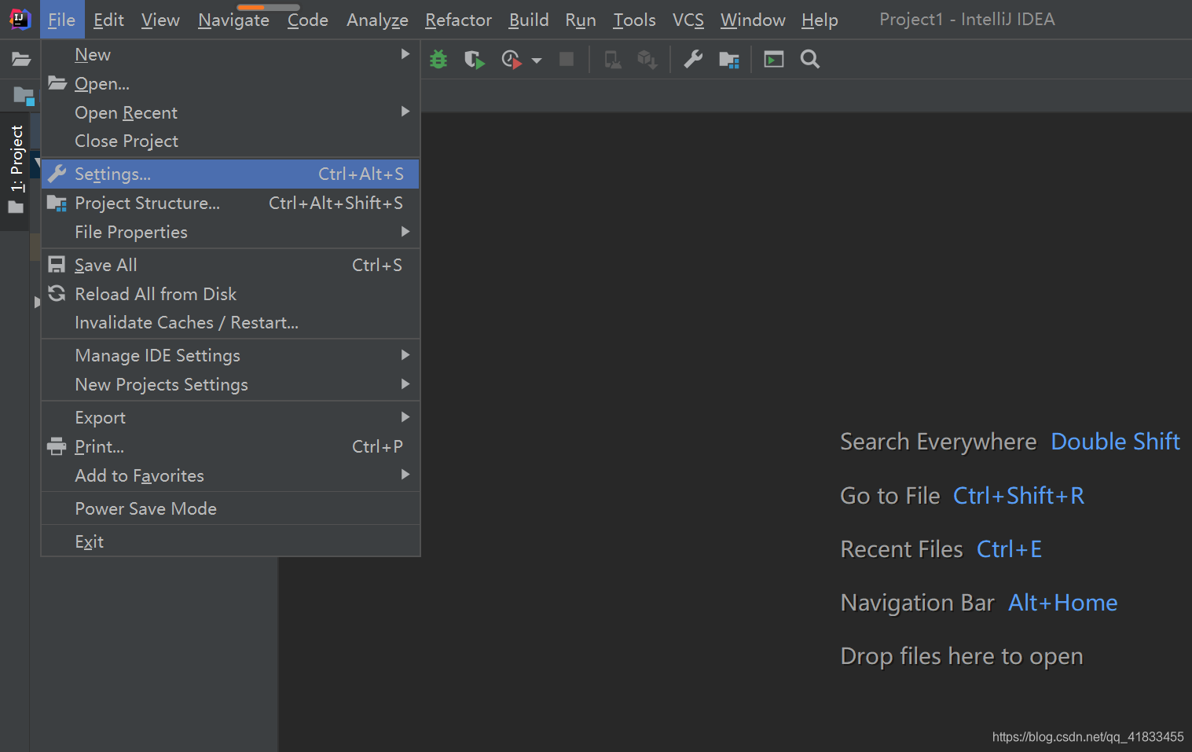Open the View menu
This screenshot has height=752, width=1192.
(x=160, y=20)
